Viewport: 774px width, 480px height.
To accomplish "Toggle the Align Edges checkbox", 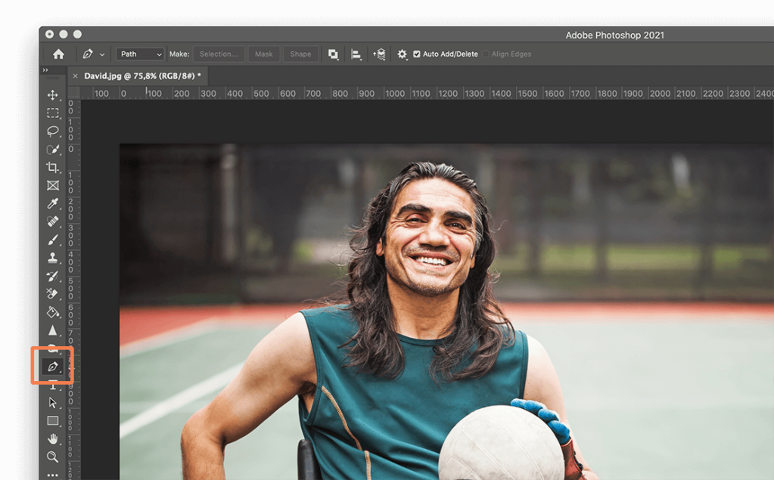I will click(x=486, y=54).
